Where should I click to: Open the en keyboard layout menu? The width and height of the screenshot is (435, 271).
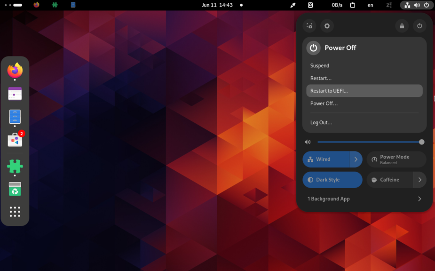point(371,5)
